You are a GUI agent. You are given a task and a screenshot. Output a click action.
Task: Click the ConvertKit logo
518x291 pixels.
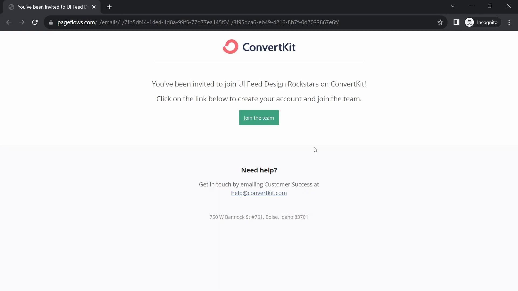(259, 47)
